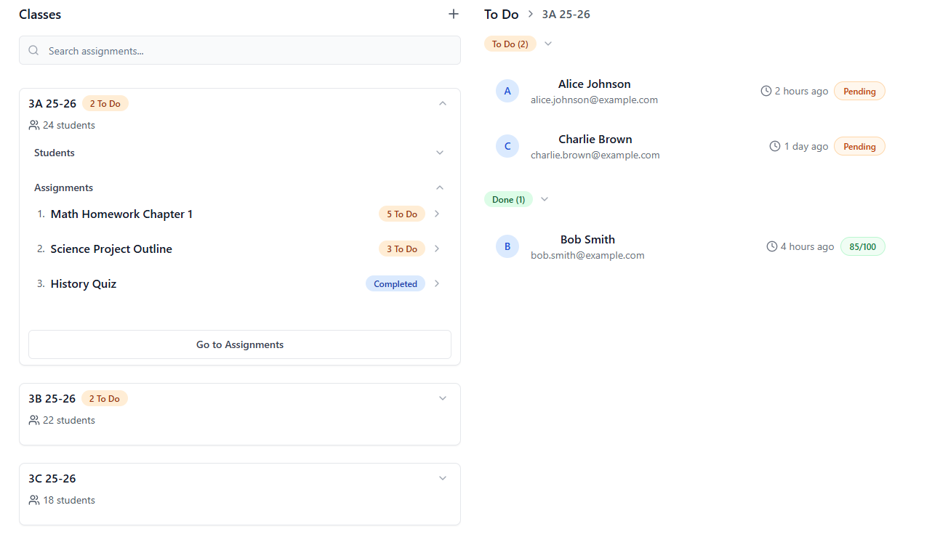The height and width of the screenshot is (553, 932).
Task: Click the Completed badge on History Quiz
Action: click(x=395, y=283)
